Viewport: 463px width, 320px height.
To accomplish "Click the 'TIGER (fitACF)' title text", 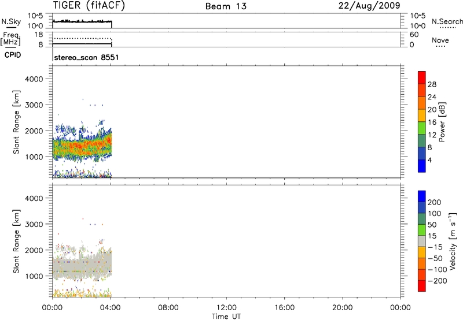I will pyautogui.click(x=89, y=6).
